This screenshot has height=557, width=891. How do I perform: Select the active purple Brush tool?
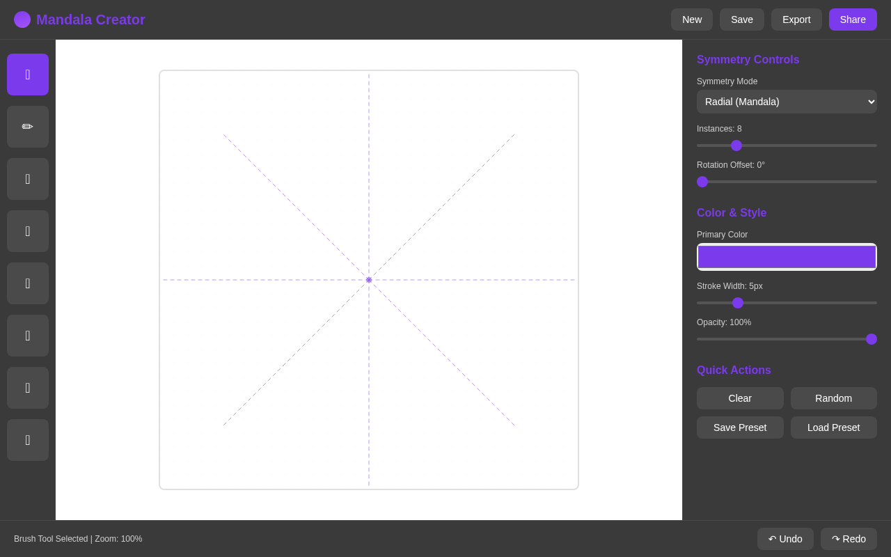point(28,74)
